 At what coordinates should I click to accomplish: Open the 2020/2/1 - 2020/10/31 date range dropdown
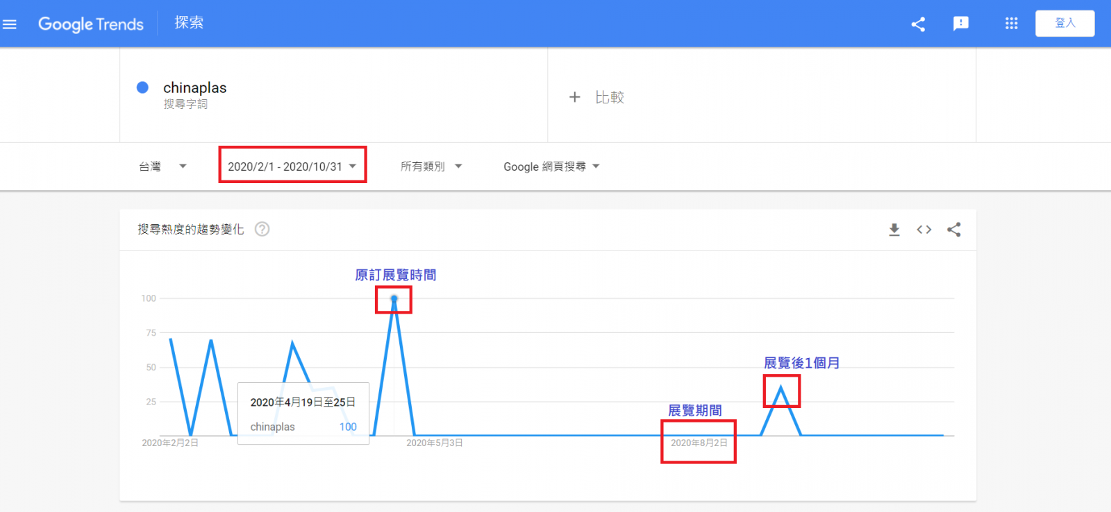coord(292,167)
